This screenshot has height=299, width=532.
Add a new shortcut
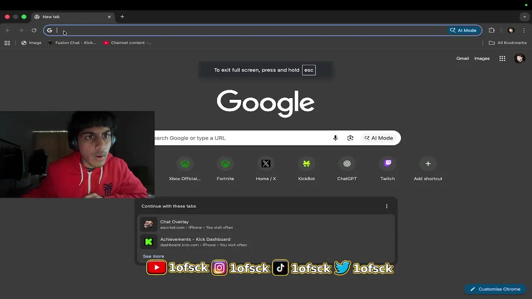(428, 169)
